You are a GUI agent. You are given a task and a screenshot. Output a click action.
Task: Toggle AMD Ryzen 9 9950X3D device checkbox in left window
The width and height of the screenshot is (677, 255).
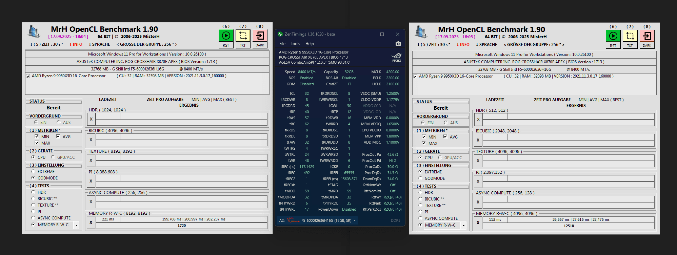pos(28,76)
